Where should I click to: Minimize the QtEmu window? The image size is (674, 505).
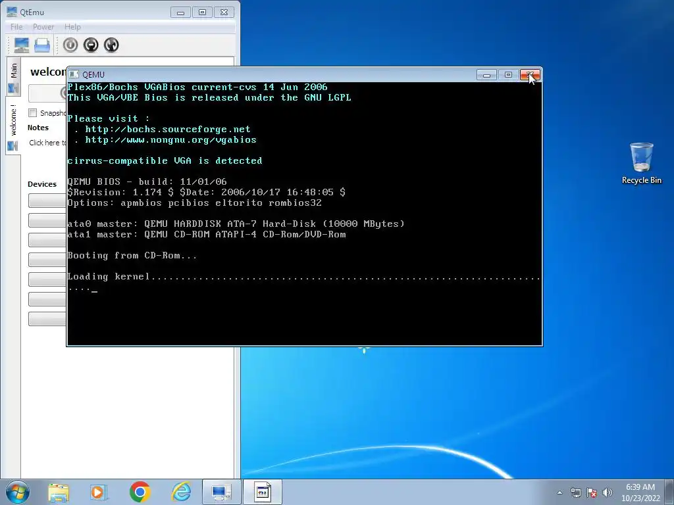tap(180, 12)
